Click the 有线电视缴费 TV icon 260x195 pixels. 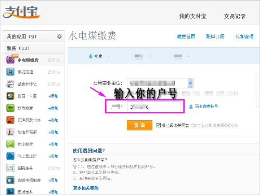coord(10,180)
